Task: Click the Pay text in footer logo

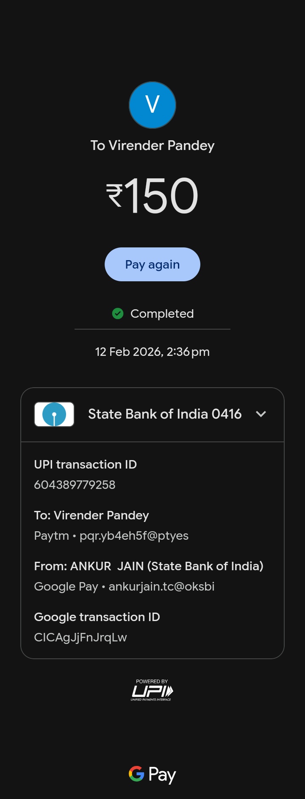Action: click(x=162, y=774)
